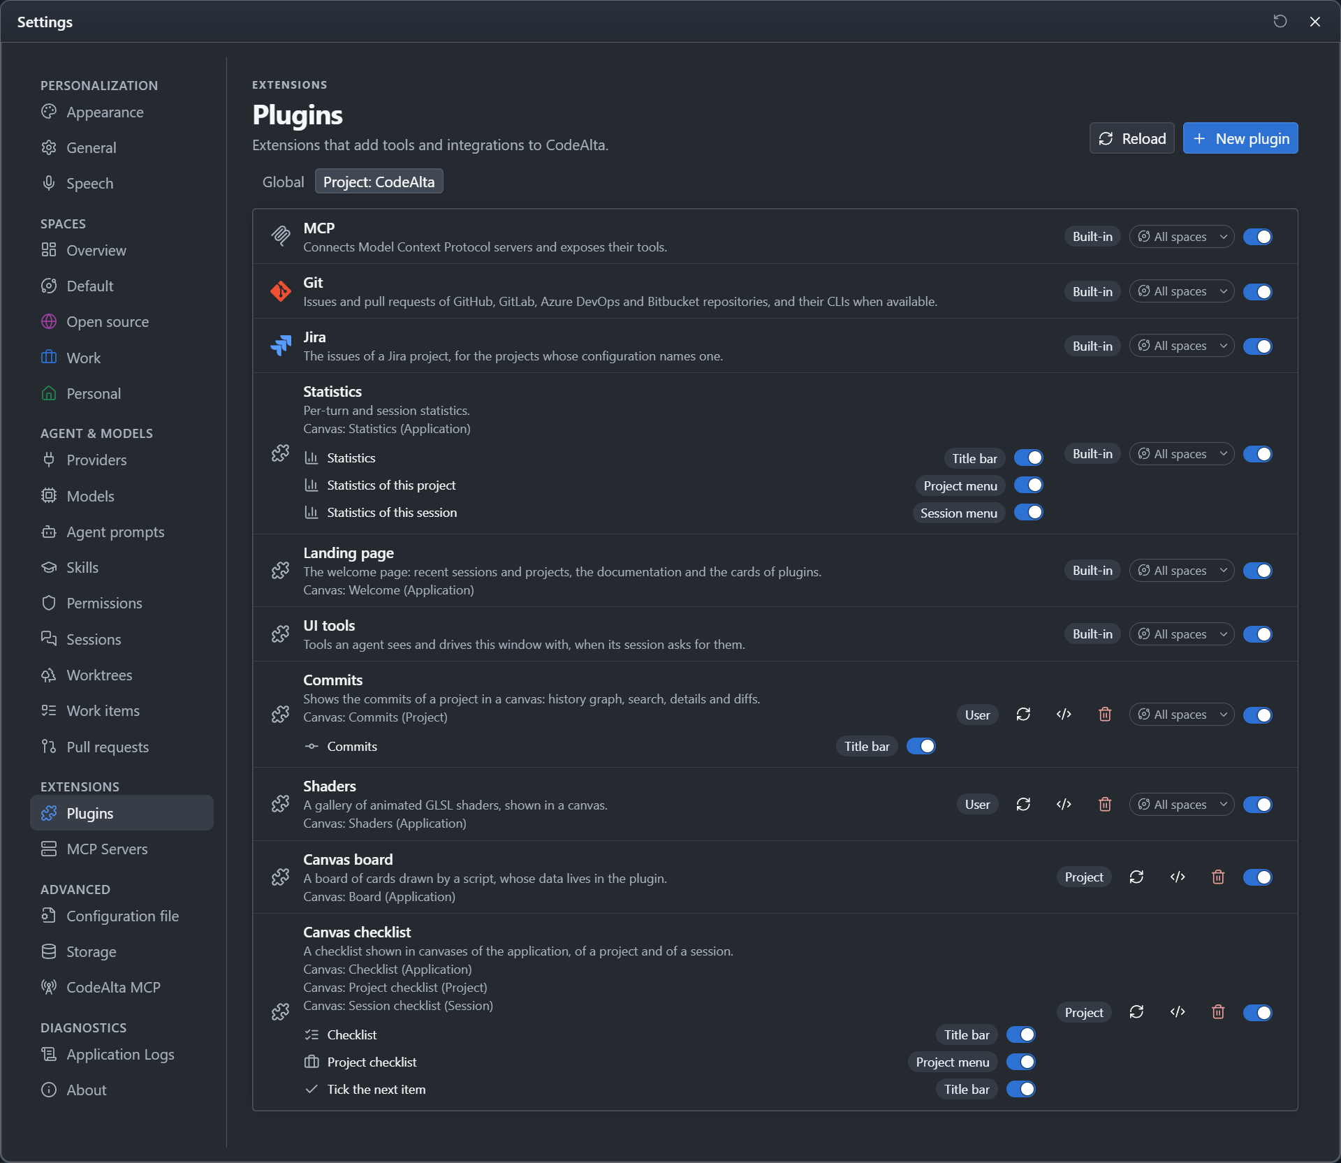
Task: Delete the Commits plugin with the trash icon
Action: point(1105,714)
